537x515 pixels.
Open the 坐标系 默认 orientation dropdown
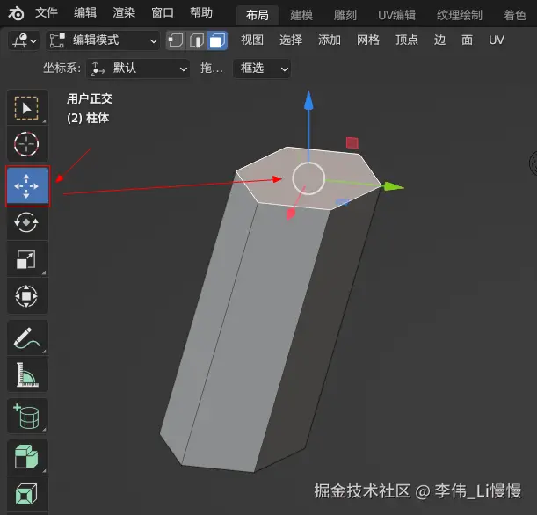[x=138, y=69]
